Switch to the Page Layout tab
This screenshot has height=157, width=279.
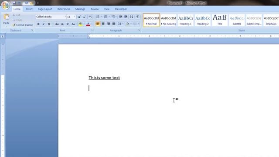tap(44, 9)
